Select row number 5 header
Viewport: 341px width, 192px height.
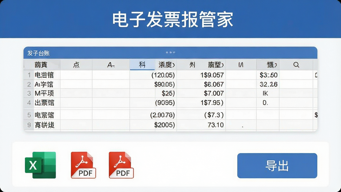pos(29,115)
